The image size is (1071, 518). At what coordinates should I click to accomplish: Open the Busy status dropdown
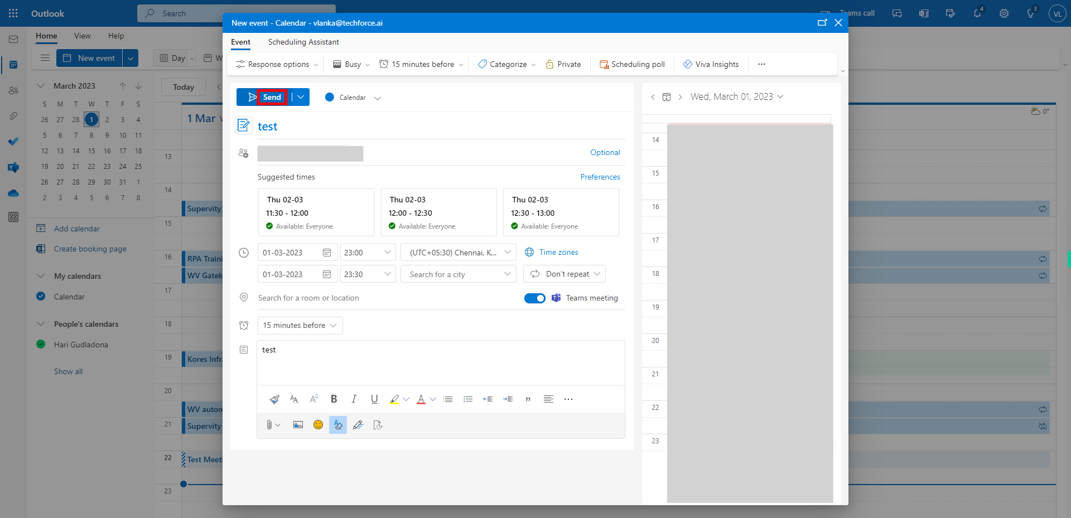351,64
